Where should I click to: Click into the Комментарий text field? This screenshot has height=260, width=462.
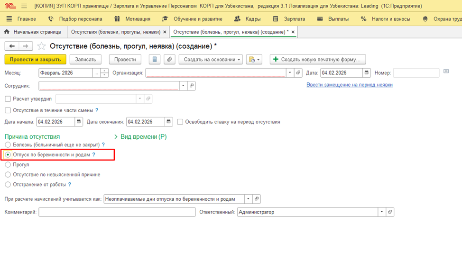click(117, 212)
